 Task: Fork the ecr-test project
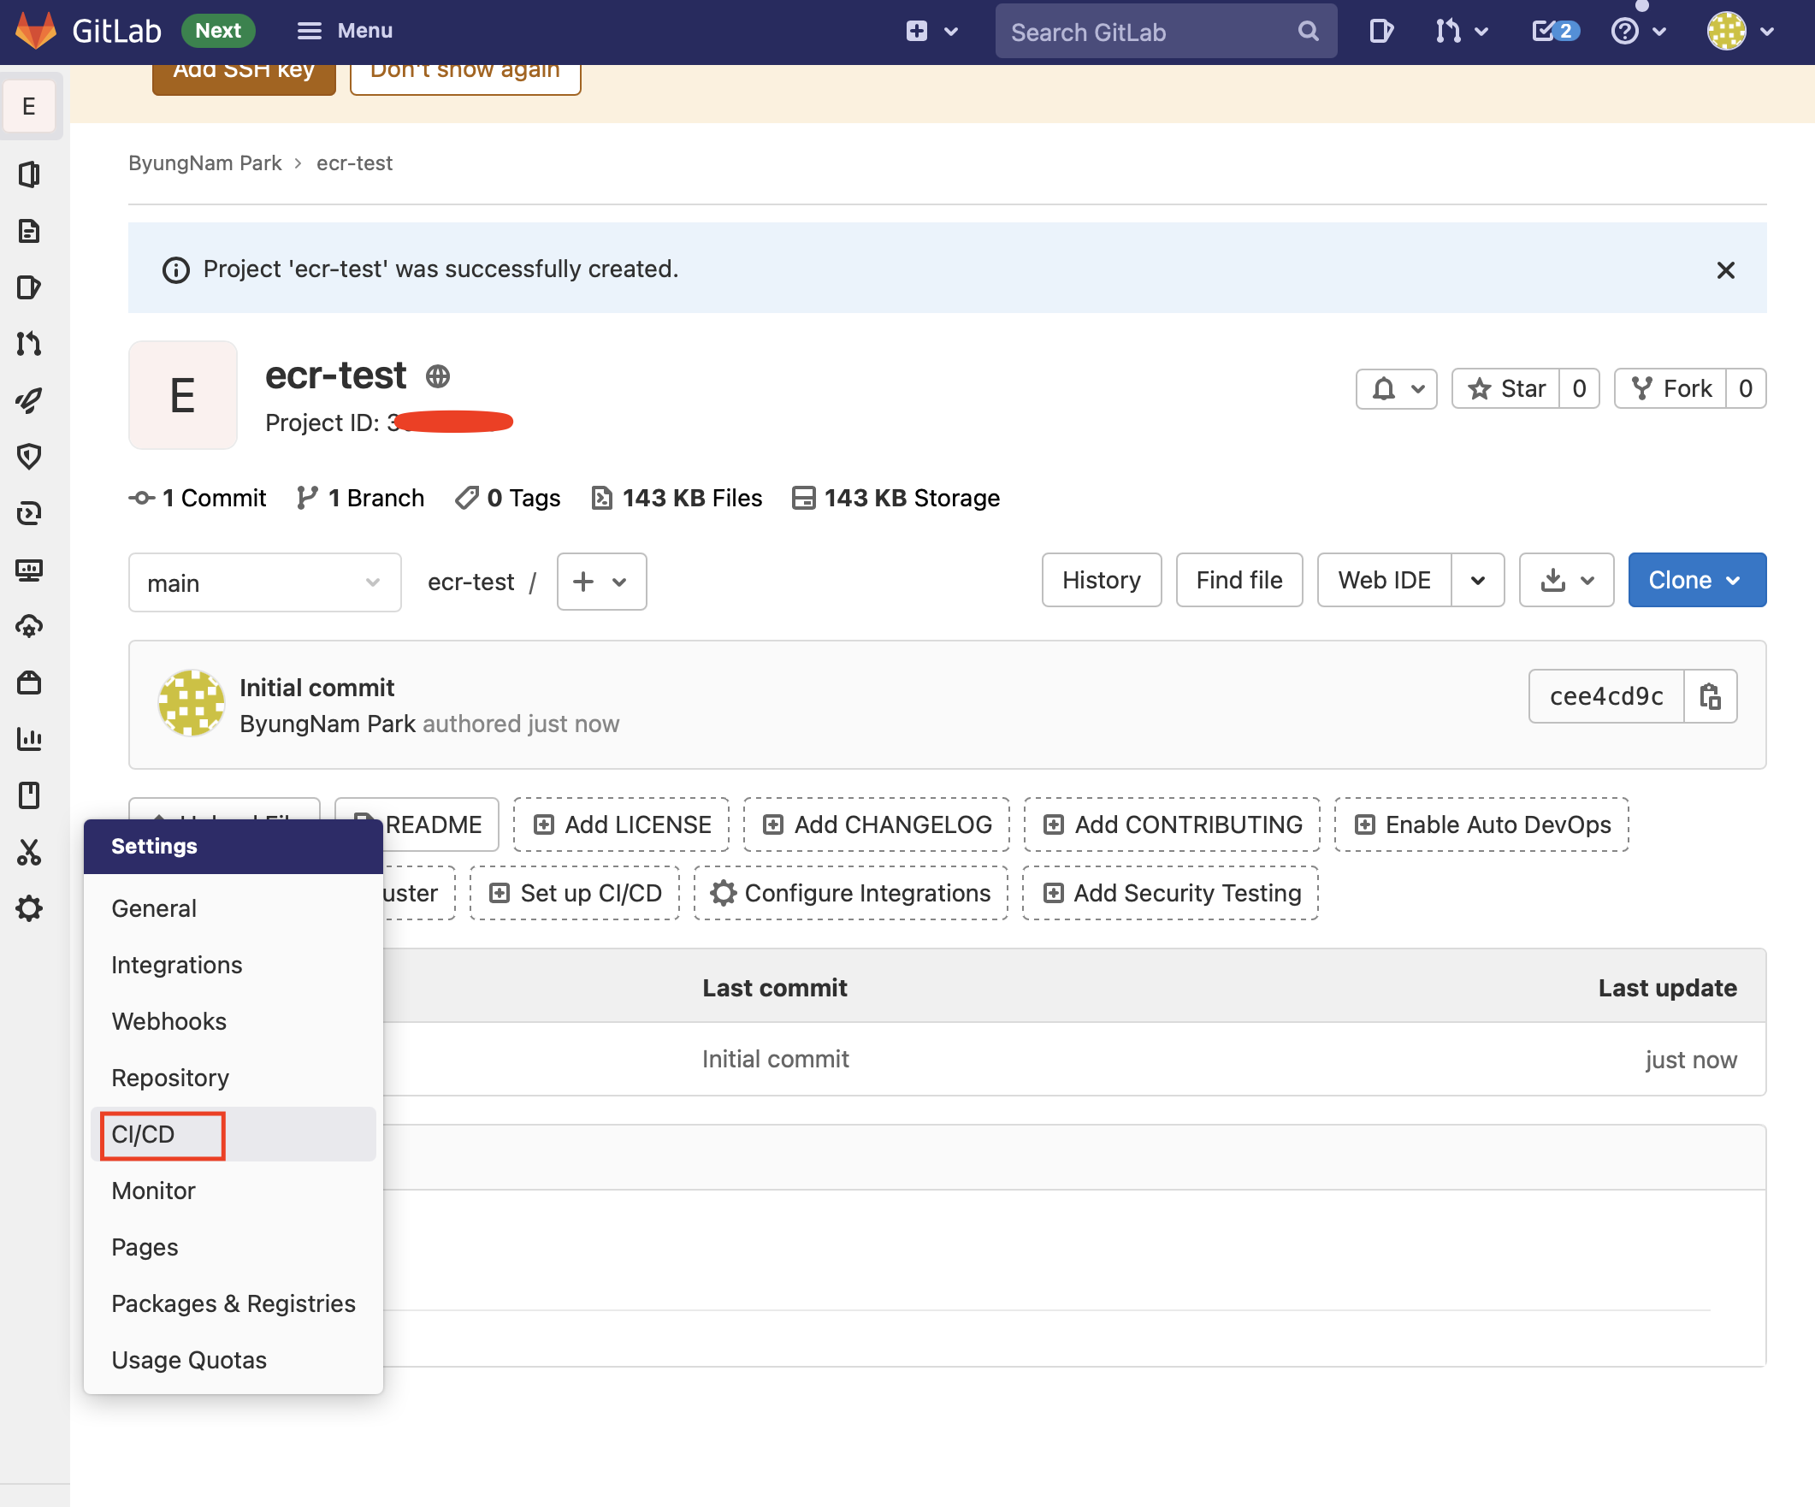tap(1670, 389)
